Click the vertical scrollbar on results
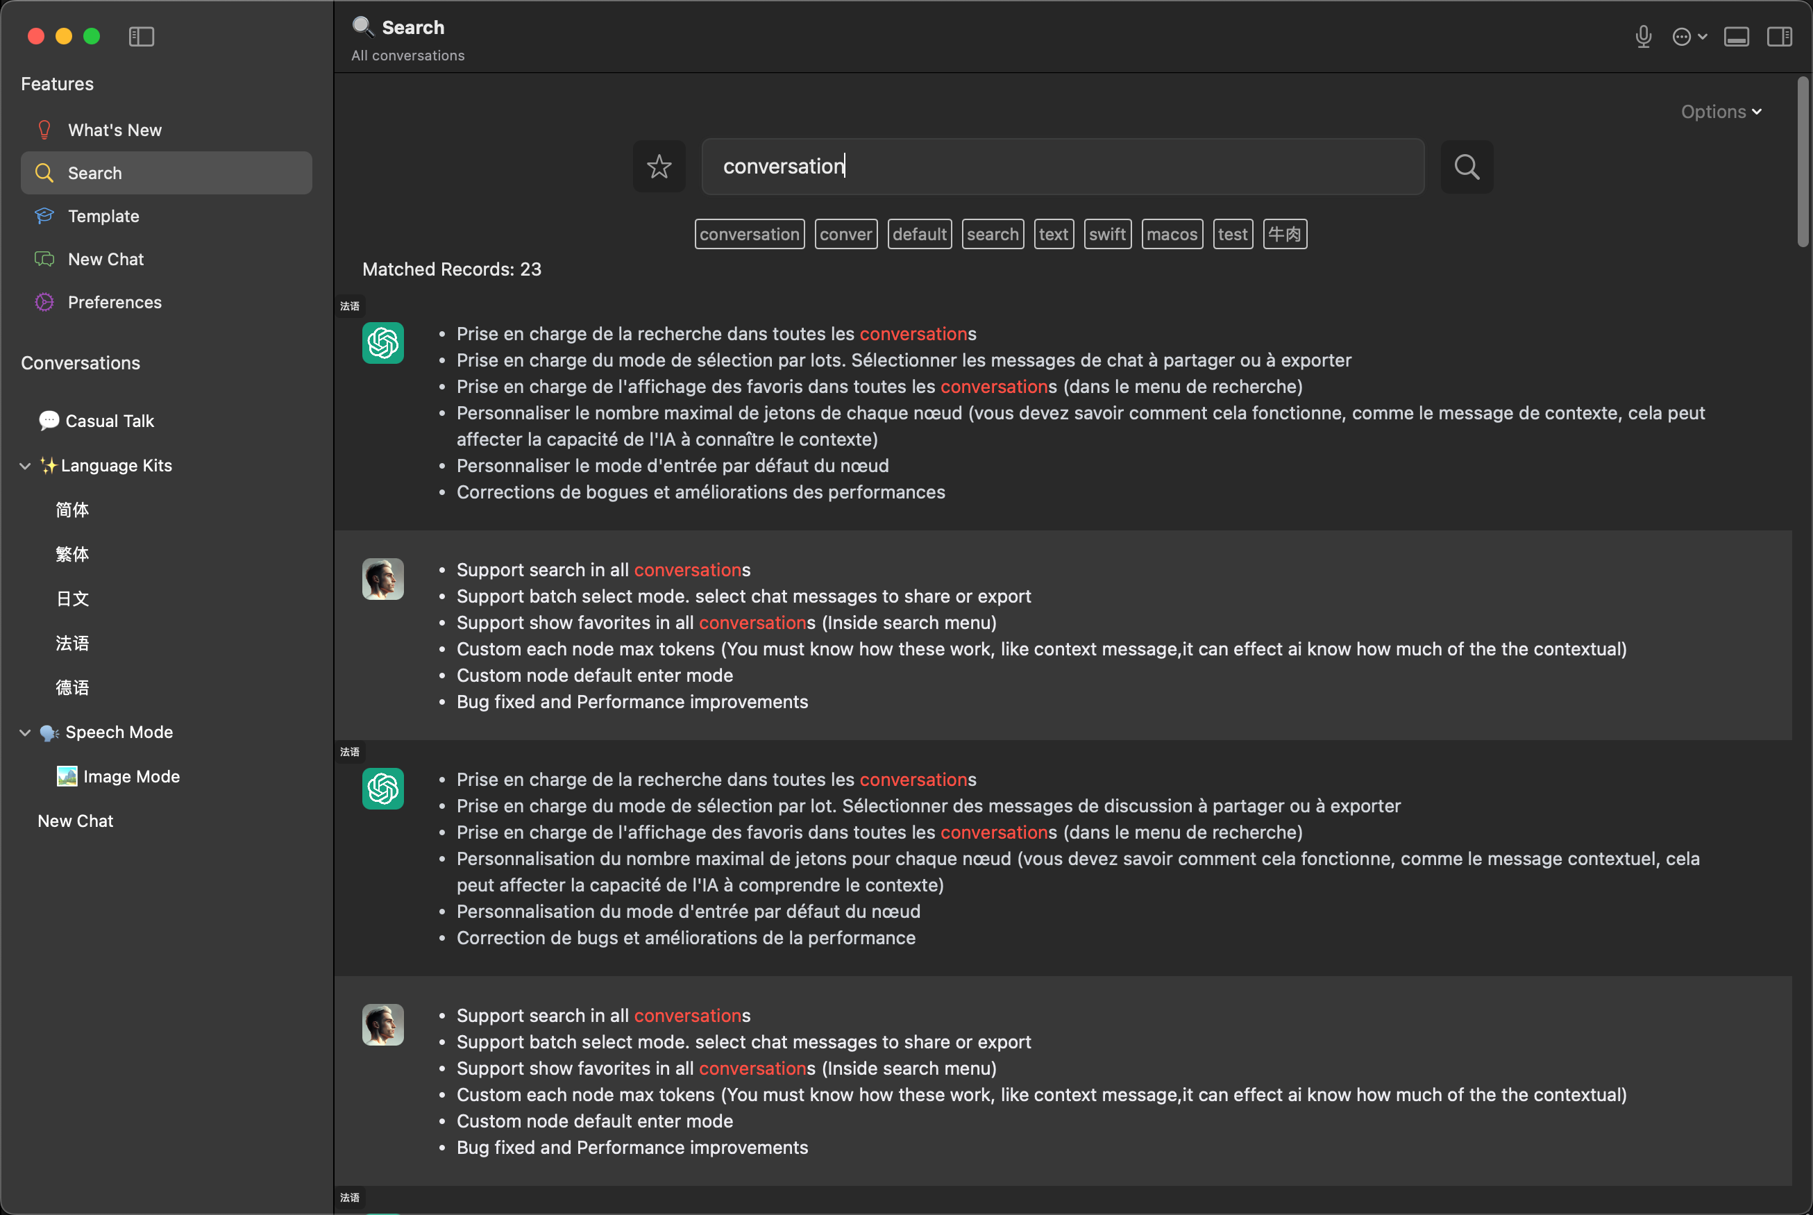The height and width of the screenshot is (1215, 1813). [1802, 162]
